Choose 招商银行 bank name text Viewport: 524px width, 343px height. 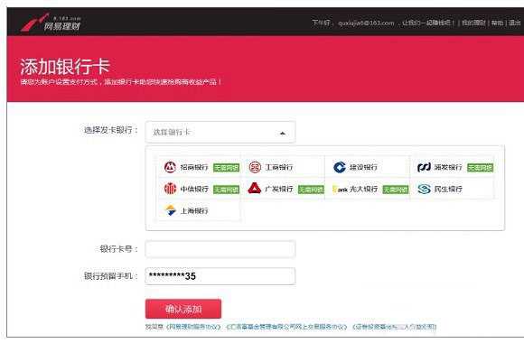(x=194, y=167)
